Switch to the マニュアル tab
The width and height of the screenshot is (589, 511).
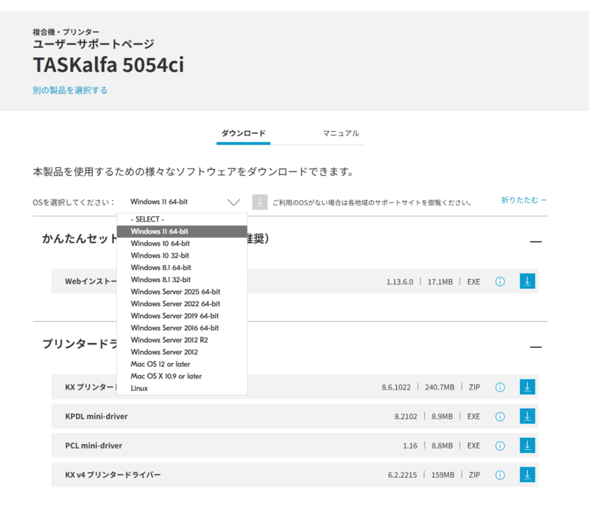pyautogui.click(x=339, y=133)
